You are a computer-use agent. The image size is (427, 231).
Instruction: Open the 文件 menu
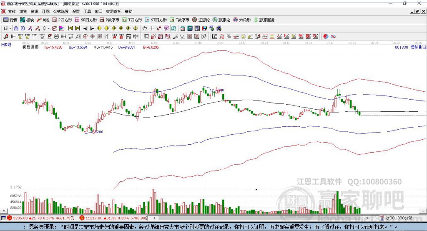click(x=12, y=11)
